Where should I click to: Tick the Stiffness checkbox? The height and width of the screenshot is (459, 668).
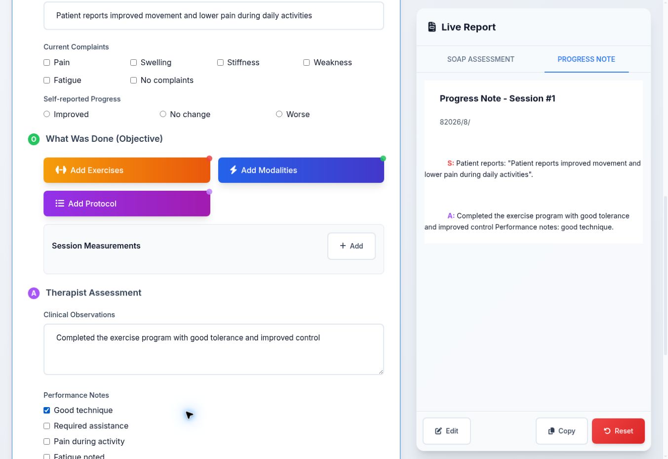(x=220, y=63)
